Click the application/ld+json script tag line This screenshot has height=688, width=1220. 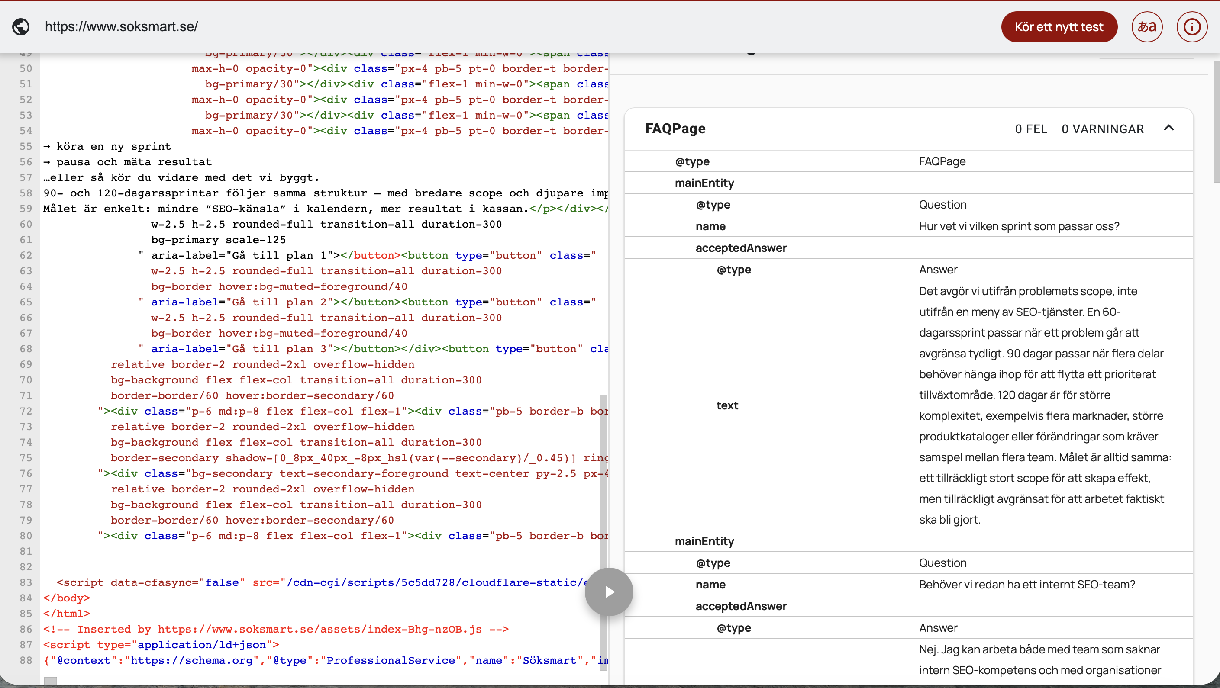click(x=161, y=645)
